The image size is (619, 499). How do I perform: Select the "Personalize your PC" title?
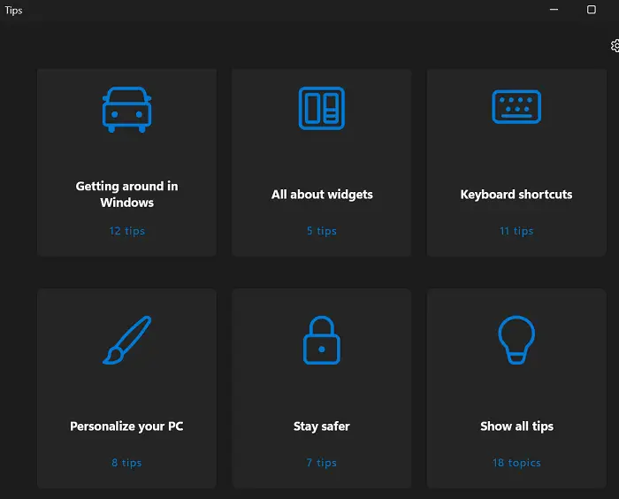[126, 426]
